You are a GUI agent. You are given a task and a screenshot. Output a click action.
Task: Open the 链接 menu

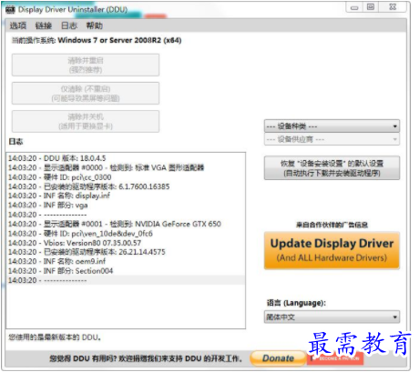(x=44, y=25)
